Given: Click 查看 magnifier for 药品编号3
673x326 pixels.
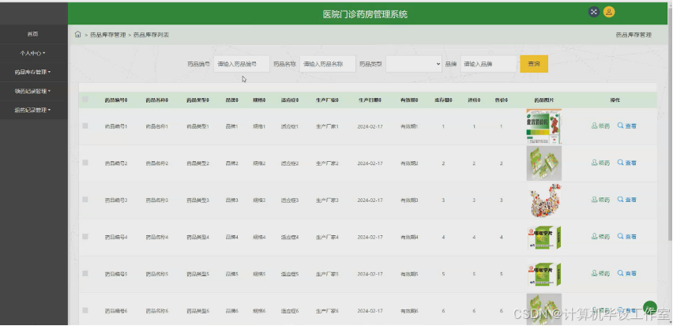Looking at the screenshot, I should click(x=620, y=200).
